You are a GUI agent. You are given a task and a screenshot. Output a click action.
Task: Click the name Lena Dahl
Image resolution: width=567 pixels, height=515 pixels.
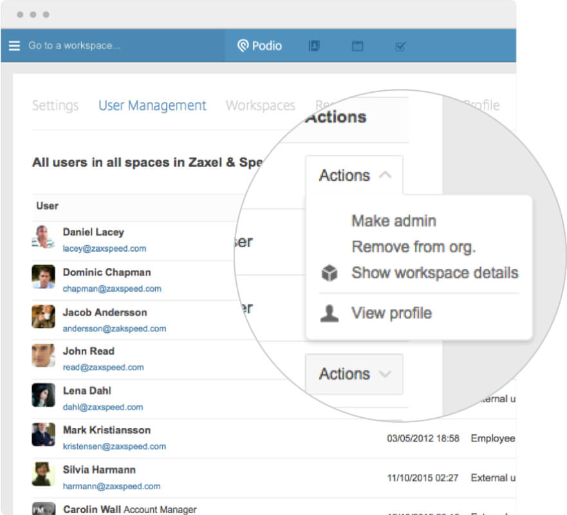click(87, 391)
